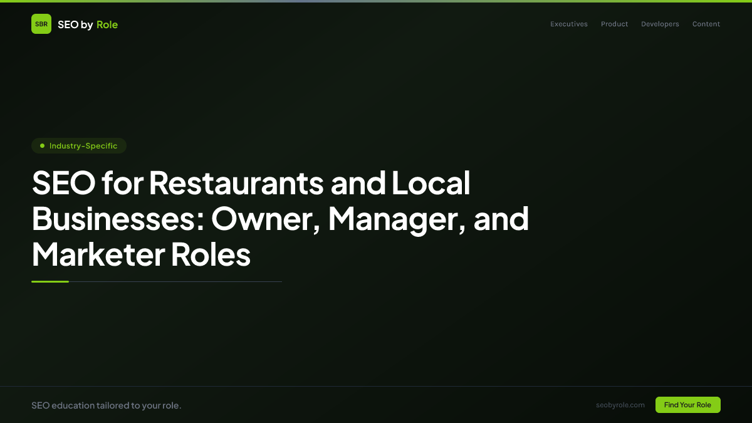Click the Find Your Role button
752x423 pixels.
[x=687, y=405]
